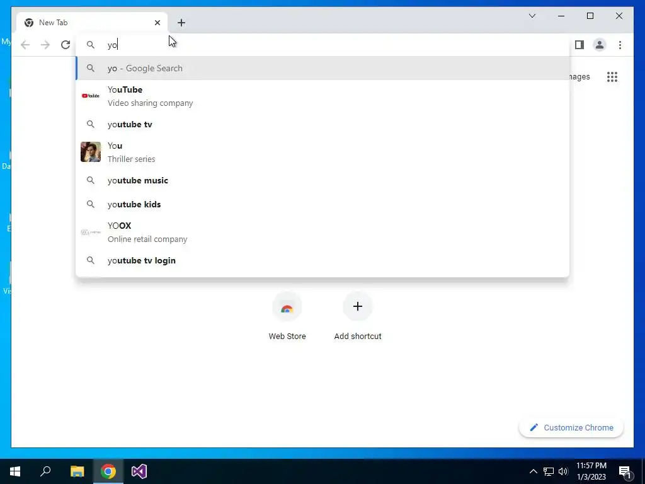This screenshot has width=645, height=484.
Task: Open the Web Store shortcut
Action: pyautogui.click(x=287, y=316)
